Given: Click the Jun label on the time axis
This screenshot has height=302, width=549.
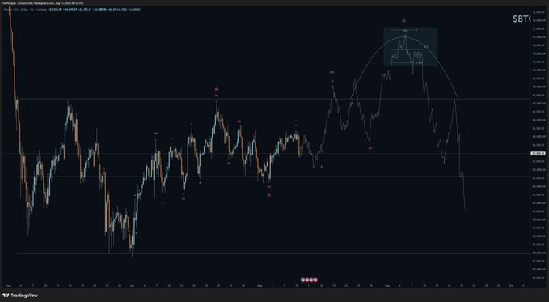Looking at the screenshot, I should (8, 286).
